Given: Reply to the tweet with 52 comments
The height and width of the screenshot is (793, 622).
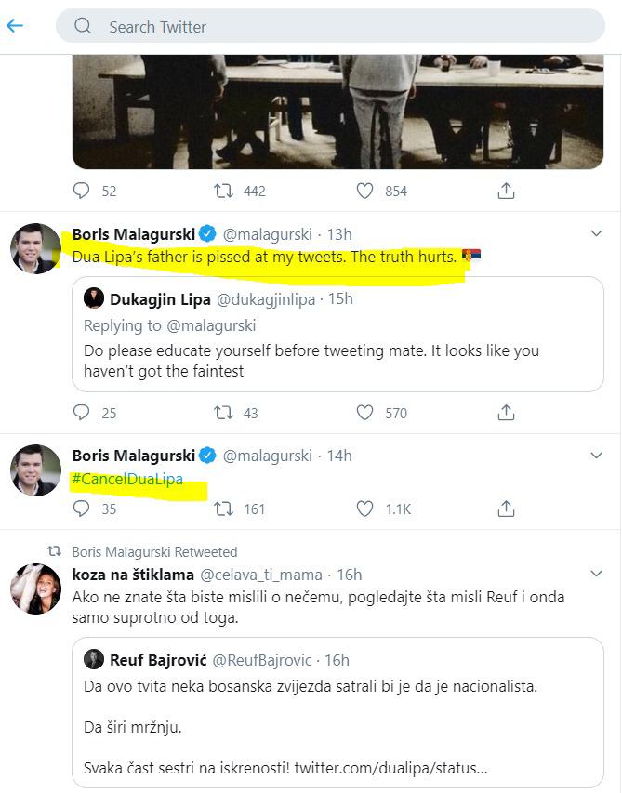Looking at the screenshot, I should coord(81,191).
